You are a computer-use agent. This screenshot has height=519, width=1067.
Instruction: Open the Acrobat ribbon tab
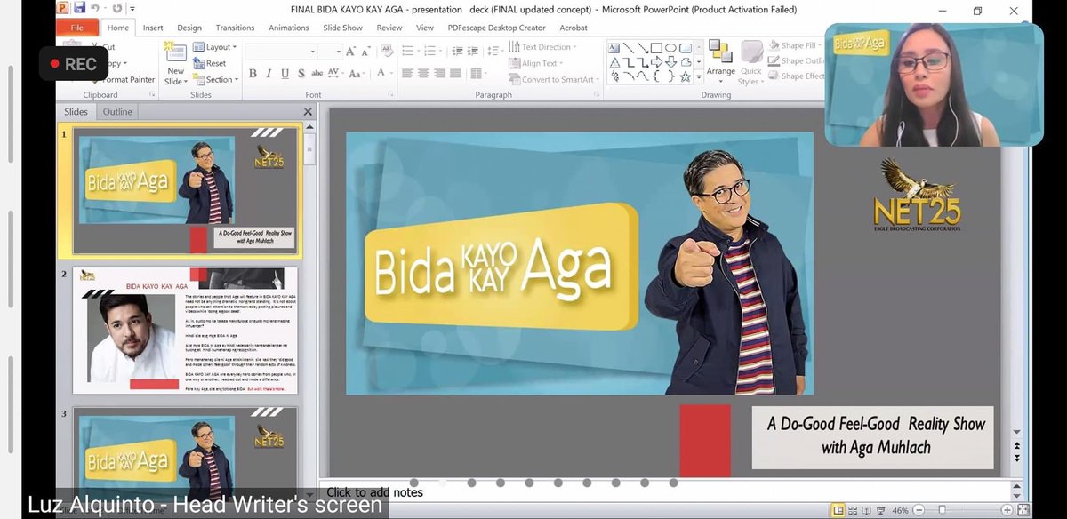574,28
